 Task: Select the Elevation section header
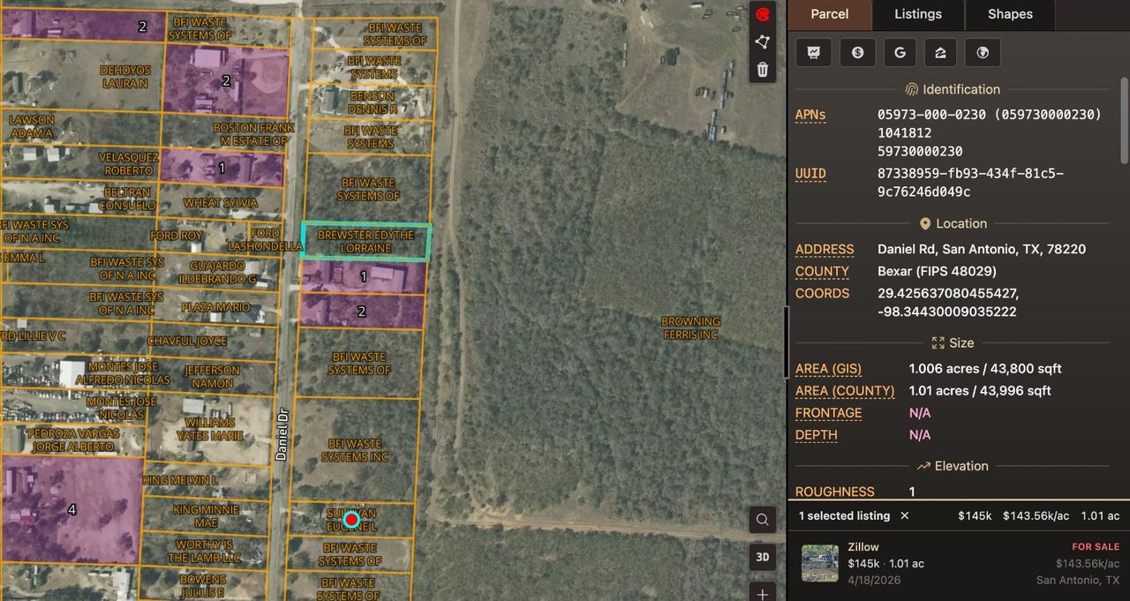coord(953,466)
